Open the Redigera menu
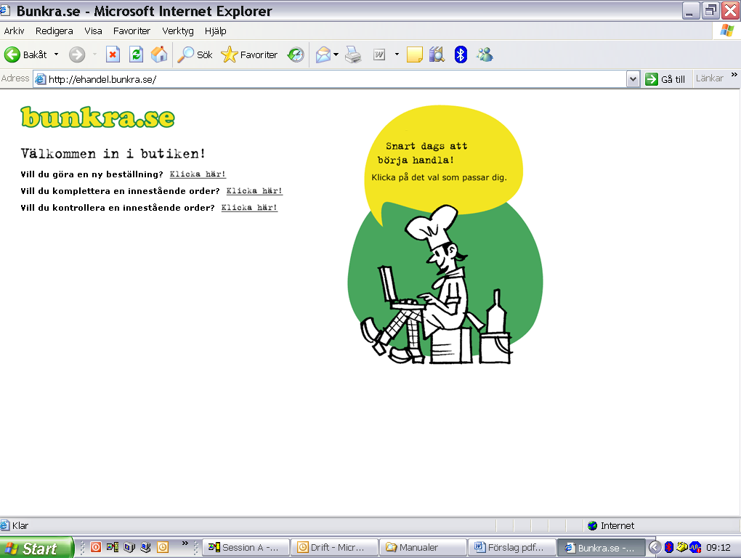 (54, 31)
